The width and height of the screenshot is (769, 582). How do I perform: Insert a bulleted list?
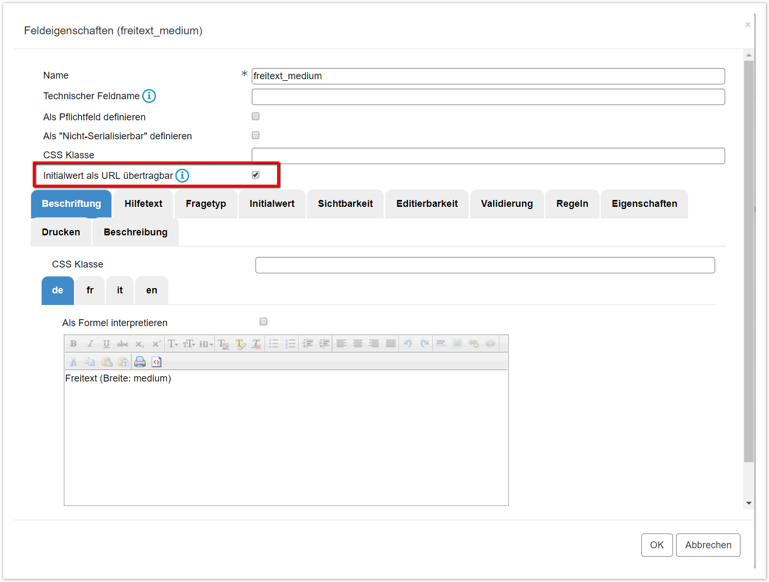(273, 344)
